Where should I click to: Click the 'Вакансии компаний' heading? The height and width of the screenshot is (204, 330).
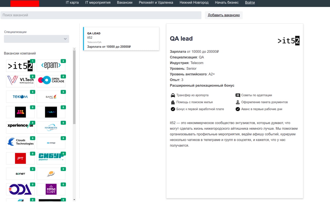tap(20, 53)
